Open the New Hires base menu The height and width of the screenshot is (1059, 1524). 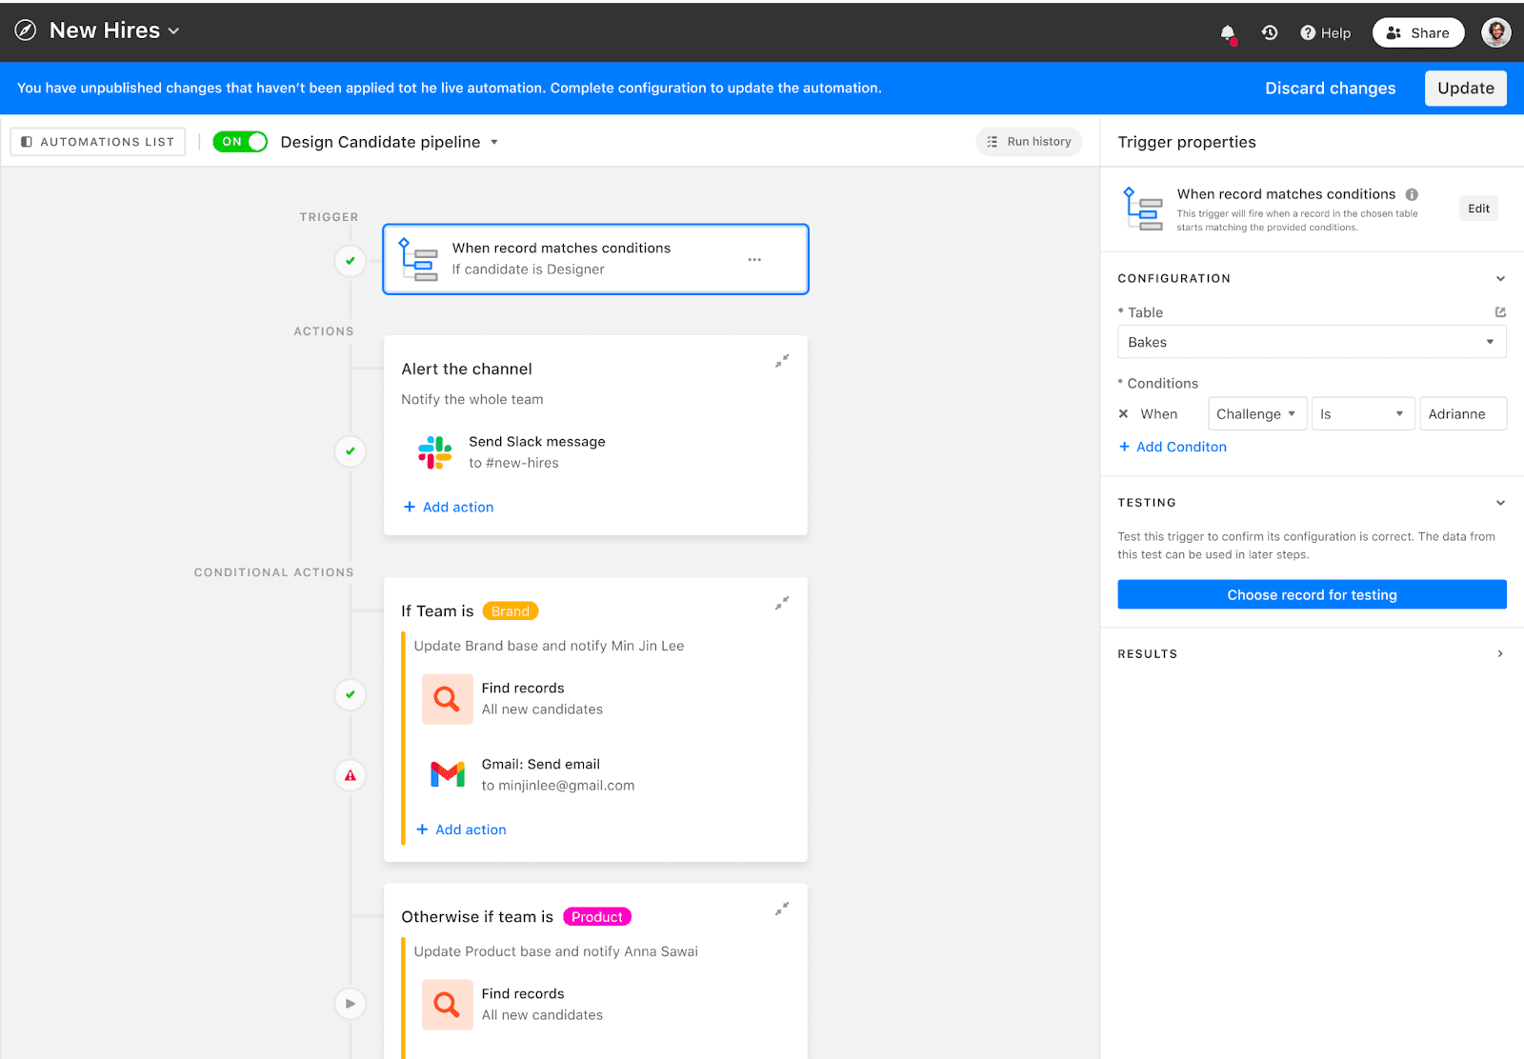point(114,30)
